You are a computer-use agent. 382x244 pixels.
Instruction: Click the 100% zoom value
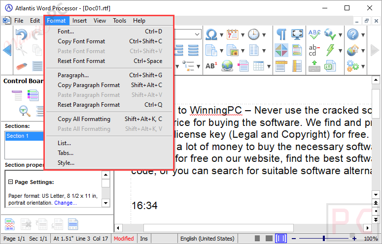(x=371, y=239)
